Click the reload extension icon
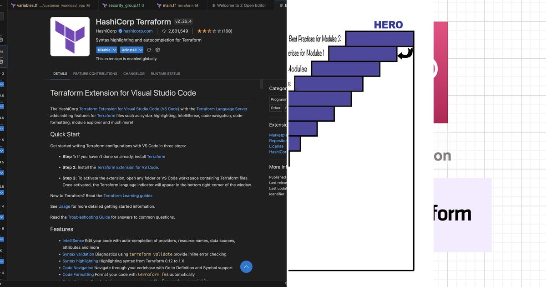 (149, 50)
